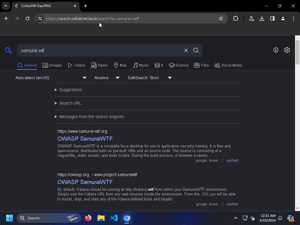The image size is (300, 225).
Task: Open the Anytime time range dropdown
Action: [107, 78]
